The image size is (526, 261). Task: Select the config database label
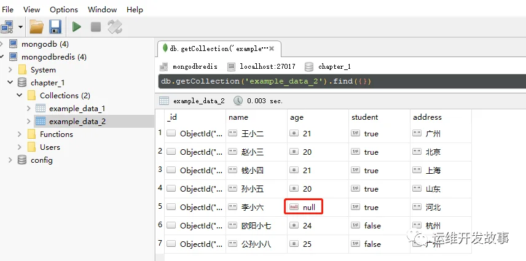[42, 160]
